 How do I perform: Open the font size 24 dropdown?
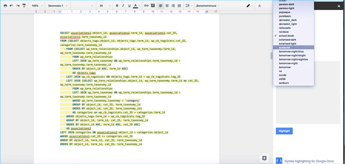point(105,6)
